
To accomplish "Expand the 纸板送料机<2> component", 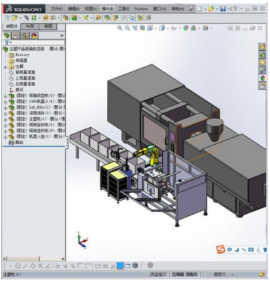I will (6, 131).
